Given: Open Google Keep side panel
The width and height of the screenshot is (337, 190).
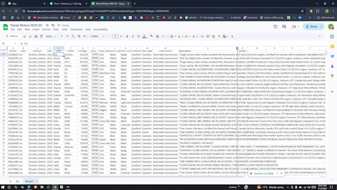Looking at the screenshot, I should coord(332,47).
